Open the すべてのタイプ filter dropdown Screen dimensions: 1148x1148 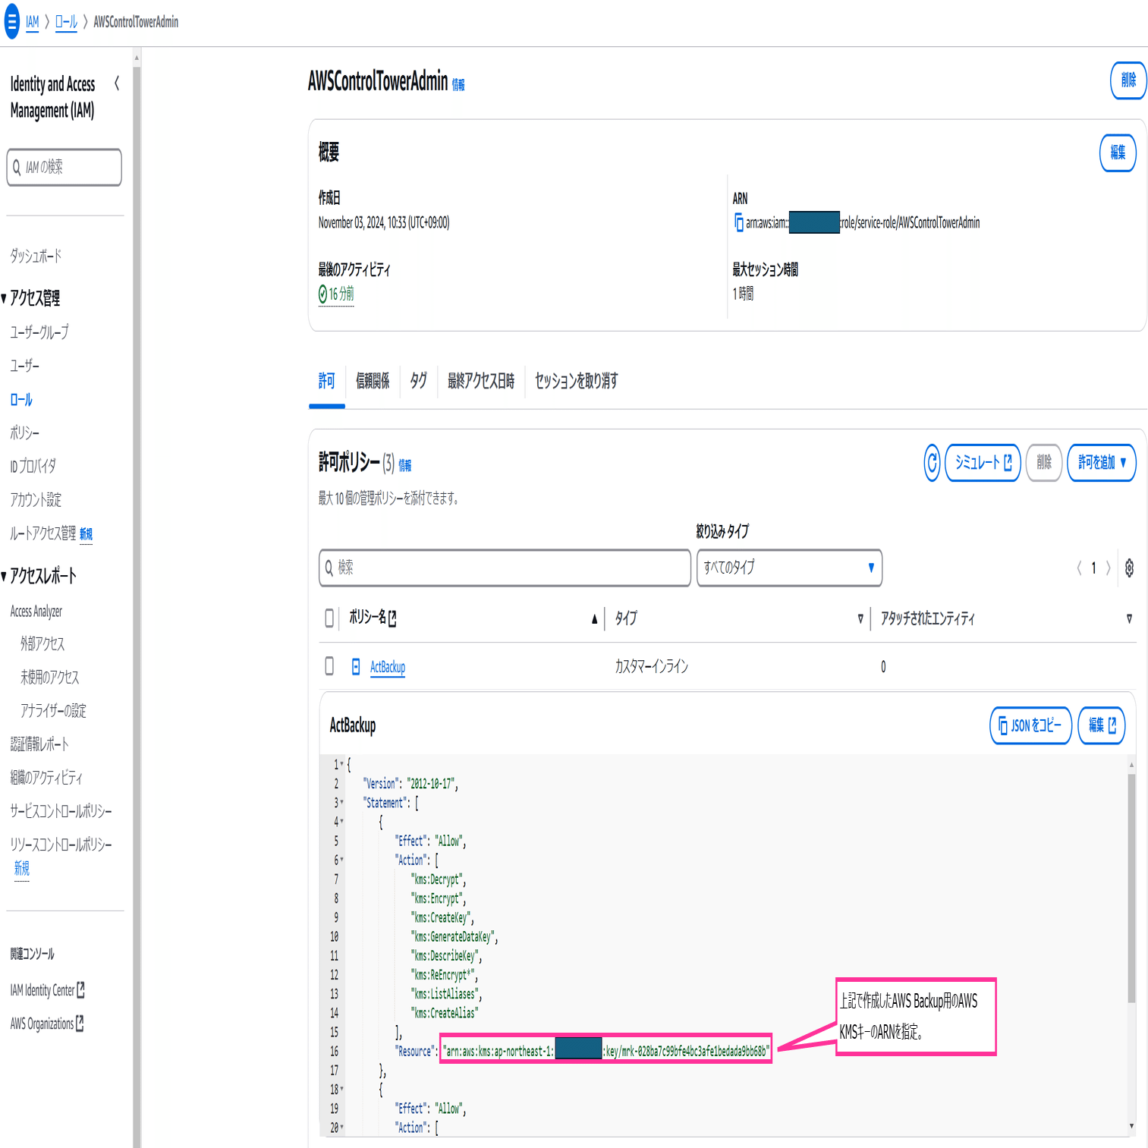pyautogui.click(x=789, y=568)
